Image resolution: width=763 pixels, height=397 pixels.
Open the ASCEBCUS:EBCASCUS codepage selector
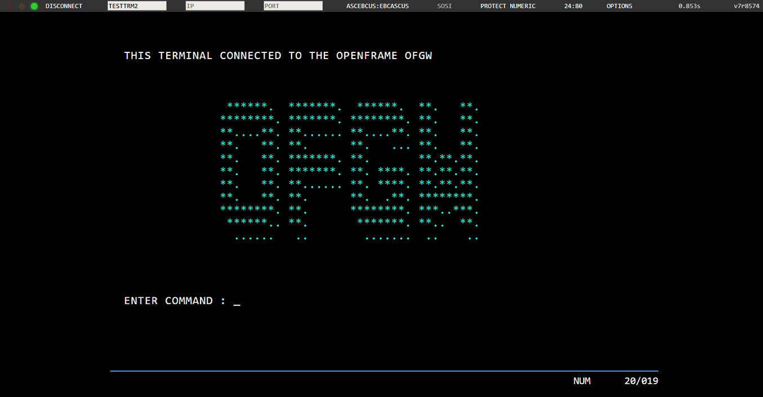click(377, 6)
